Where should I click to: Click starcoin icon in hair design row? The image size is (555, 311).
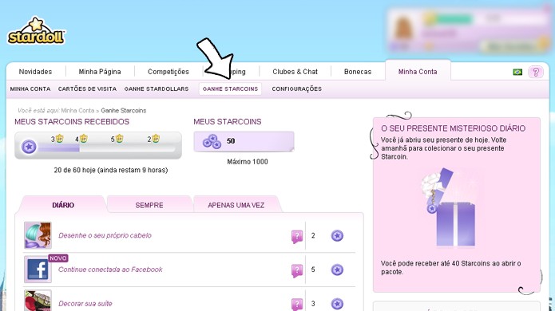pyautogui.click(x=337, y=236)
